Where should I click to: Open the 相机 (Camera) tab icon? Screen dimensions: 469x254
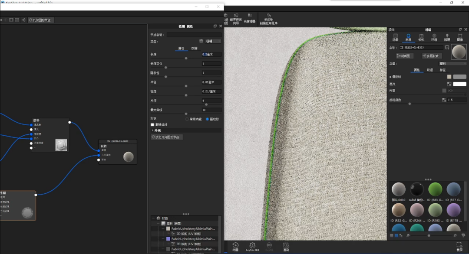click(x=421, y=38)
